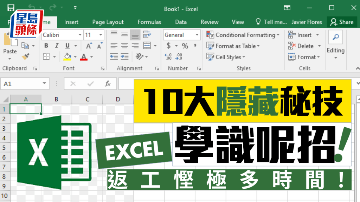Select column B header
This screenshot has width=360, height=202.
(x=57, y=99)
